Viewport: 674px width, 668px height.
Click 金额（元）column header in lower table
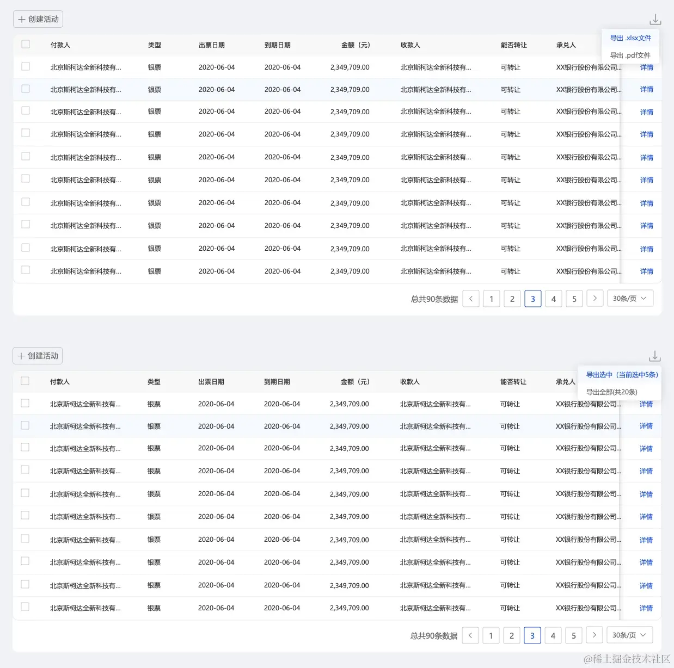(x=355, y=382)
